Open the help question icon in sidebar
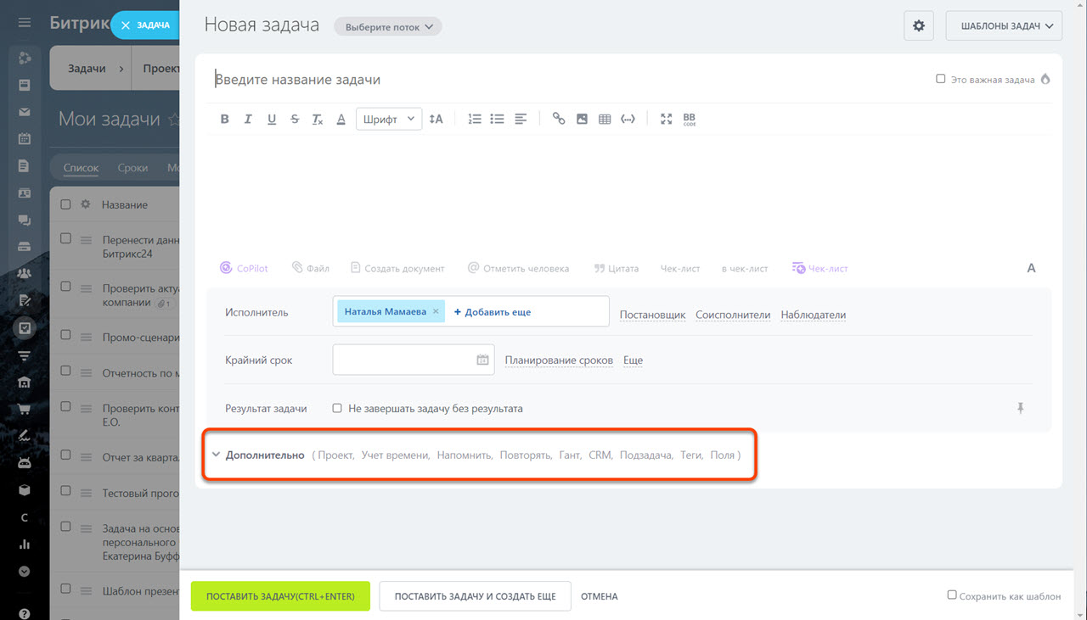This screenshot has width=1087, height=620. pyautogui.click(x=25, y=614)
